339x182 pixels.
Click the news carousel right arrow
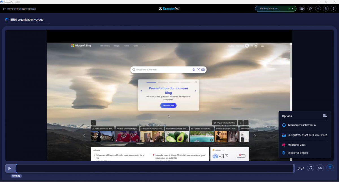pyautogui.click(x=255, y=136)
